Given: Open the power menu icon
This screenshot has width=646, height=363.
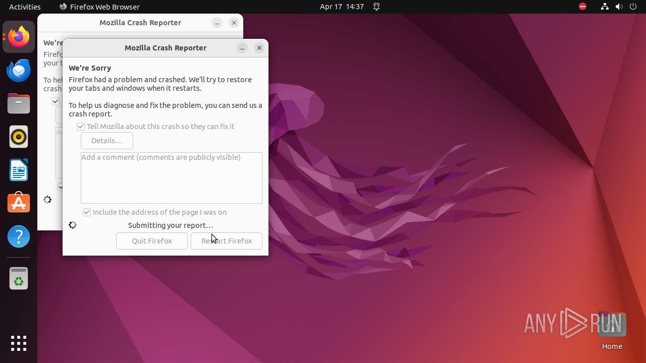Looking at the screenshot, I should [x=634, y=7].
